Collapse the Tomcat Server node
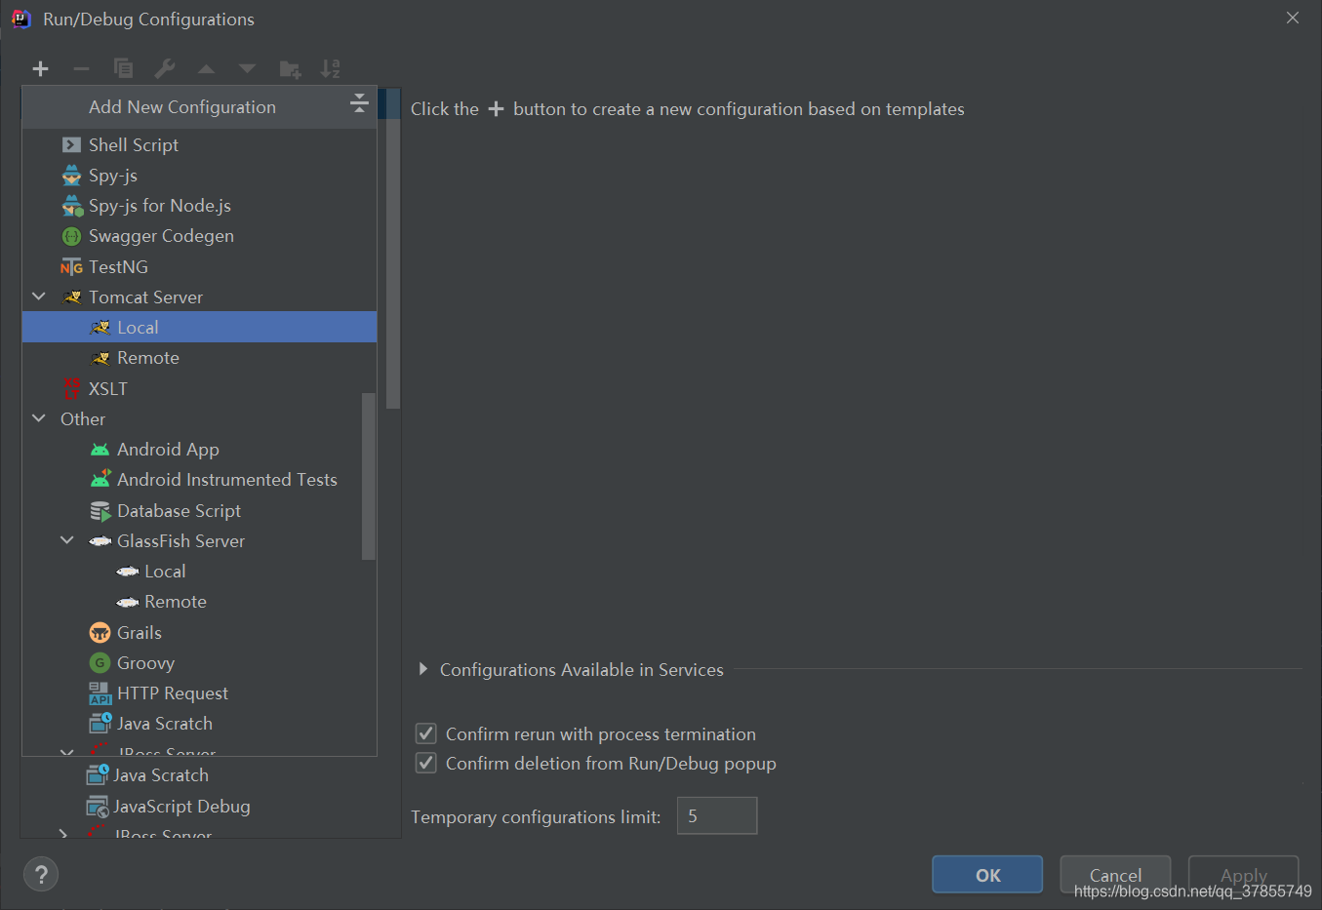1322x910 pixels. pos(39,297)
